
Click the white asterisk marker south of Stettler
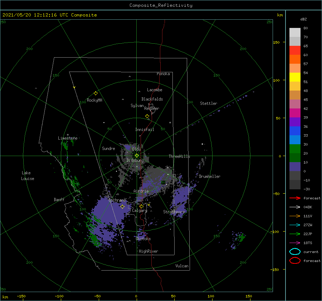[170, 123]
